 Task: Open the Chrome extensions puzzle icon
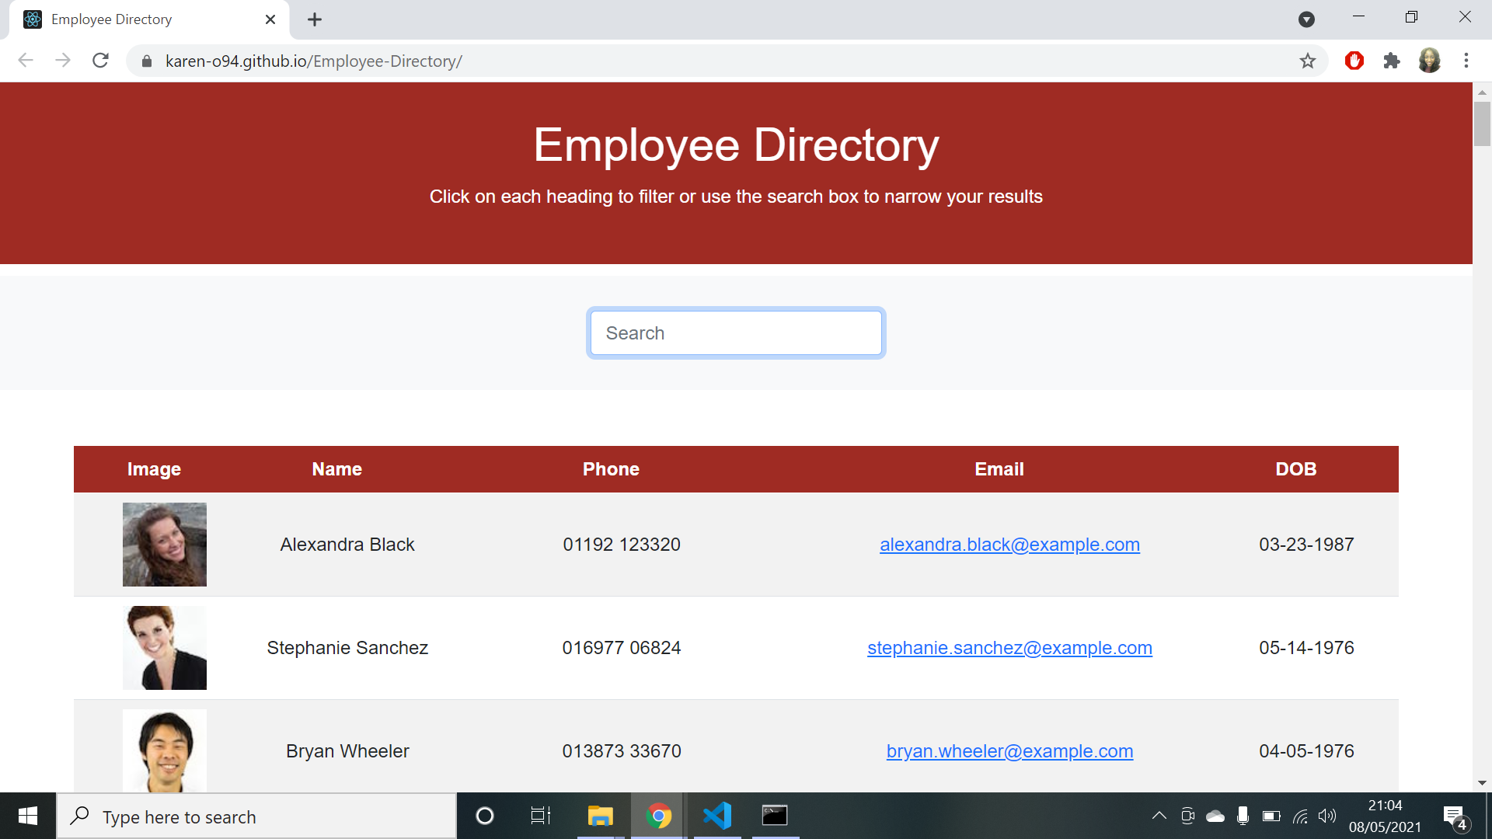click(x=1392, y=61)
